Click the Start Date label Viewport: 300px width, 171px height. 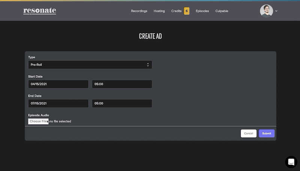pyautogui.click(x=35, y=77)
